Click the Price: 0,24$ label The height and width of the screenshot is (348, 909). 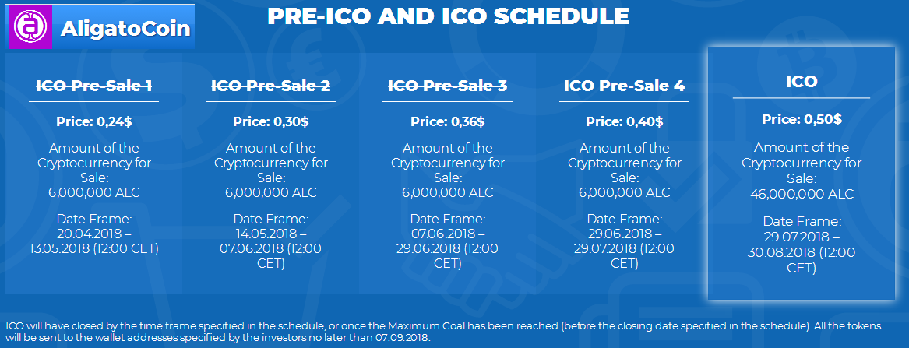94,122
